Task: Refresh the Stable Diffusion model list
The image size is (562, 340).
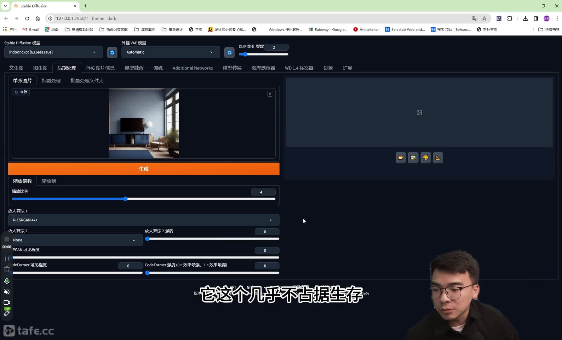Action: 112,52
